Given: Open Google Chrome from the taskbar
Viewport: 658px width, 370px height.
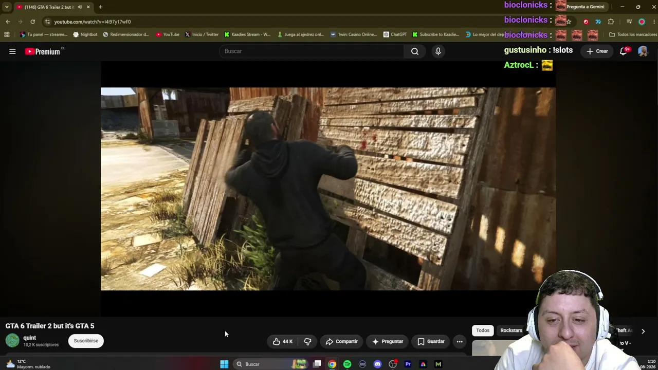Looking at the screenshot, I should [x=332, y=364].
